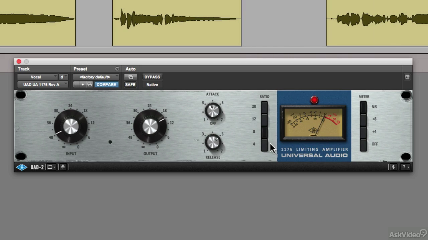428x240 pixels.
Task: Set meter mode to +4
Action: point(363,132)
